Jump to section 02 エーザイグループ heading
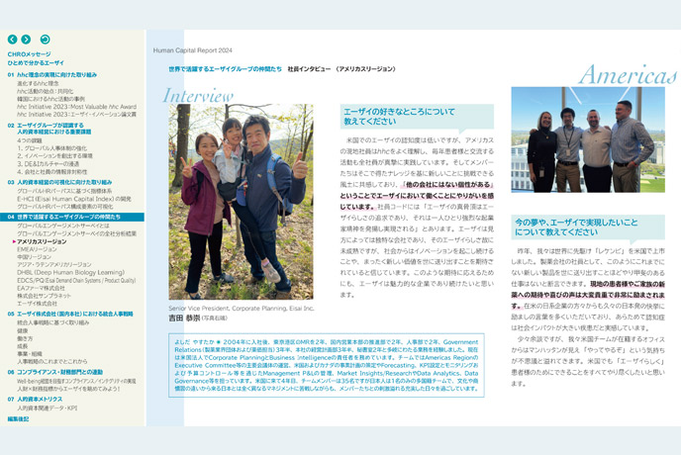The width and height of the screenshot is (681, 455). tap(49, 128)
